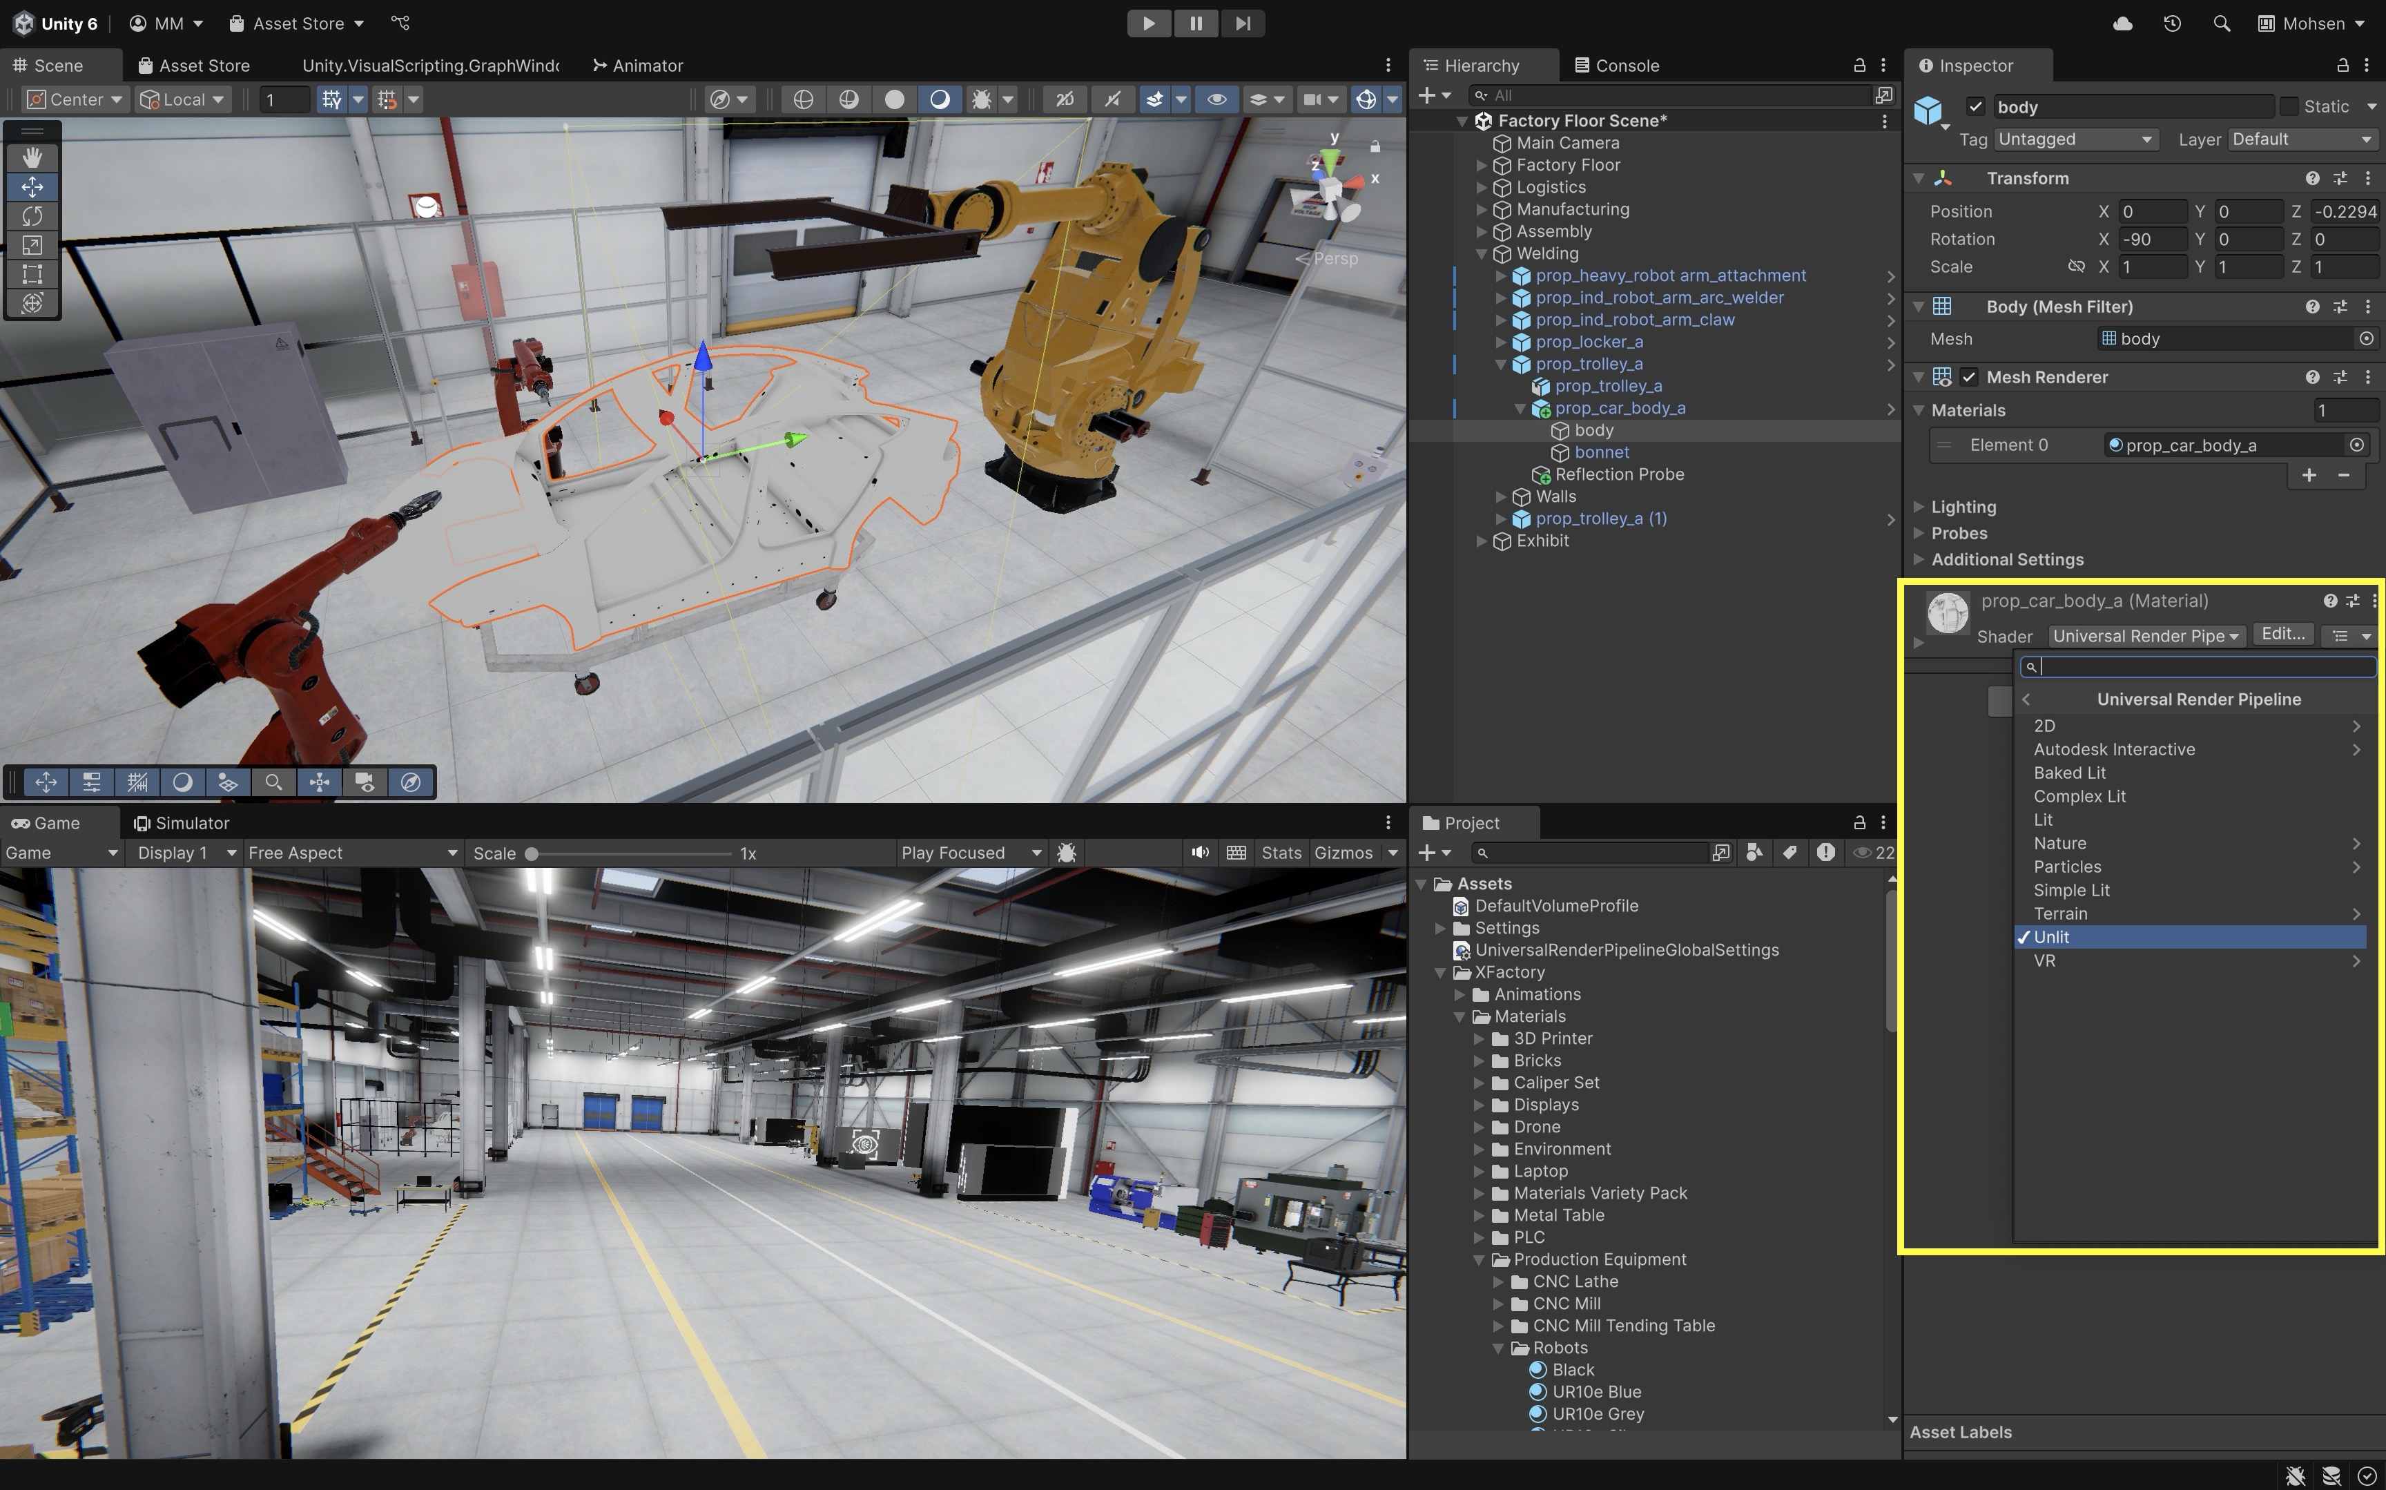Toggle the body GameObject active checkbox
Screen dimensions: 2386x1490
[x=1975, y=106]
